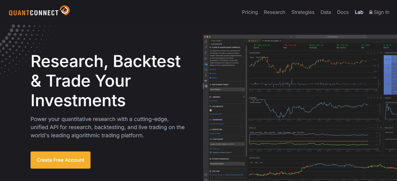Toggle the Buy series legend
This screenshot has width=397, height=181.
tap(257, 162)
